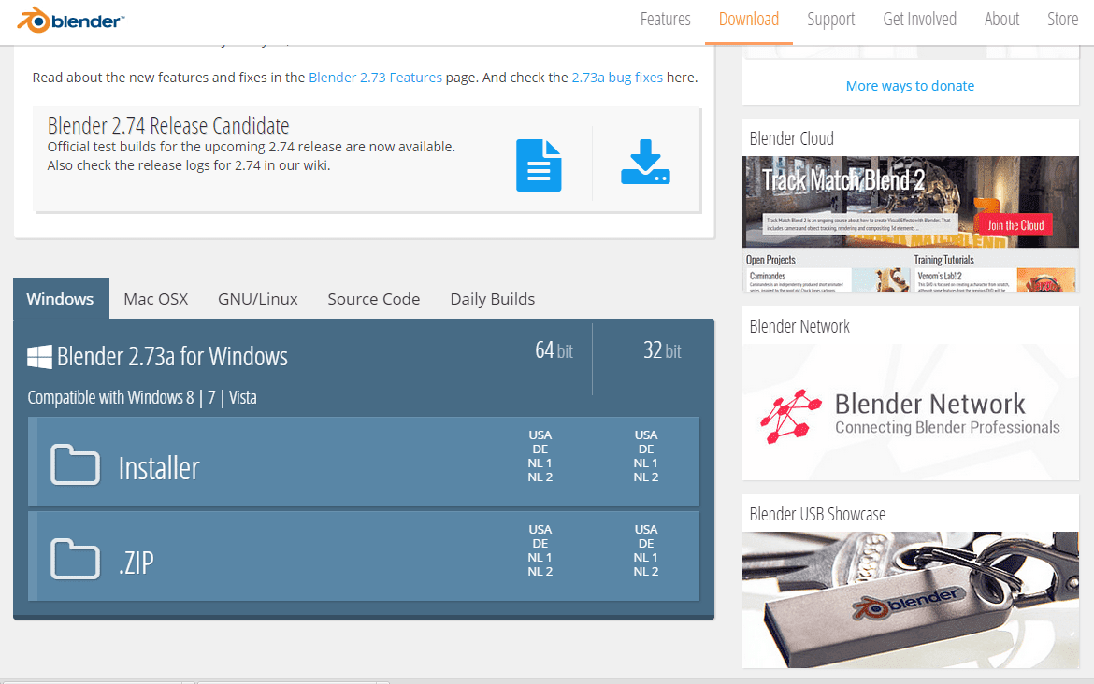Download .ZIP 32 bit from NL 1 mirror
Image resolution: width=1094 pixels, height=684 pixels.
646,557
